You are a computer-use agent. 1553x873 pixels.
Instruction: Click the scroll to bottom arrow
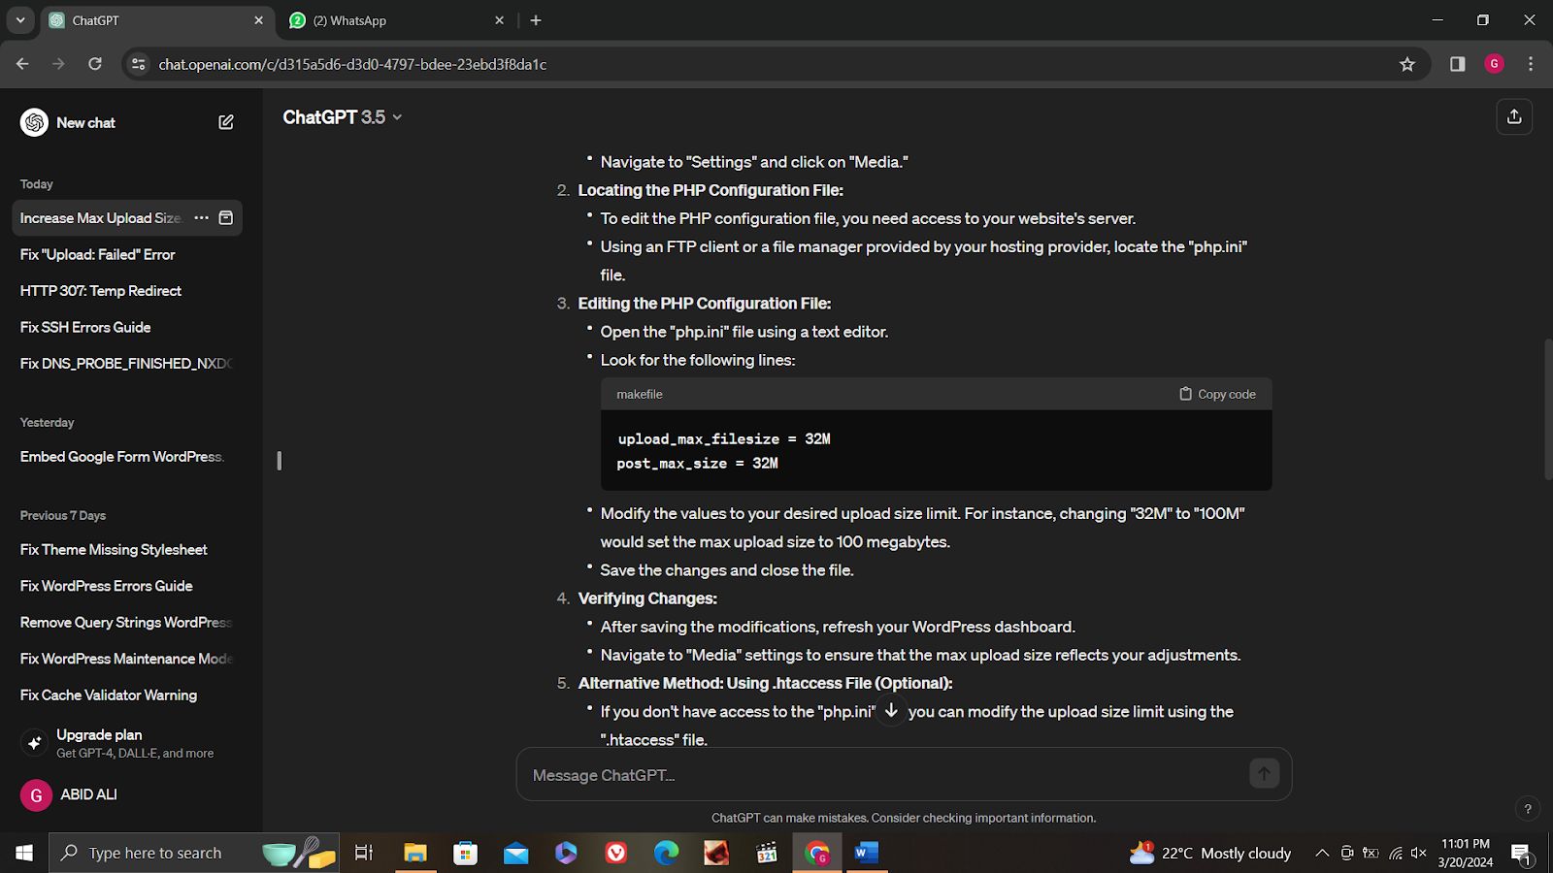tap(891, 710)
